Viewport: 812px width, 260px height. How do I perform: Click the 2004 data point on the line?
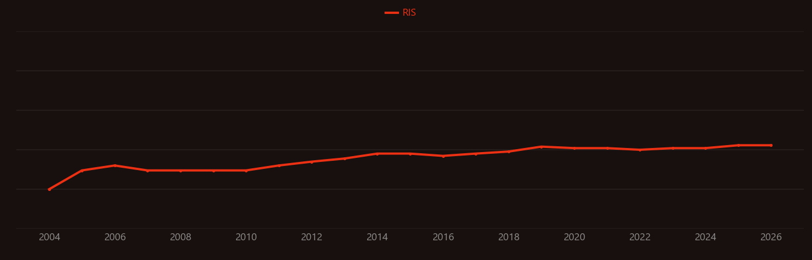49,189
